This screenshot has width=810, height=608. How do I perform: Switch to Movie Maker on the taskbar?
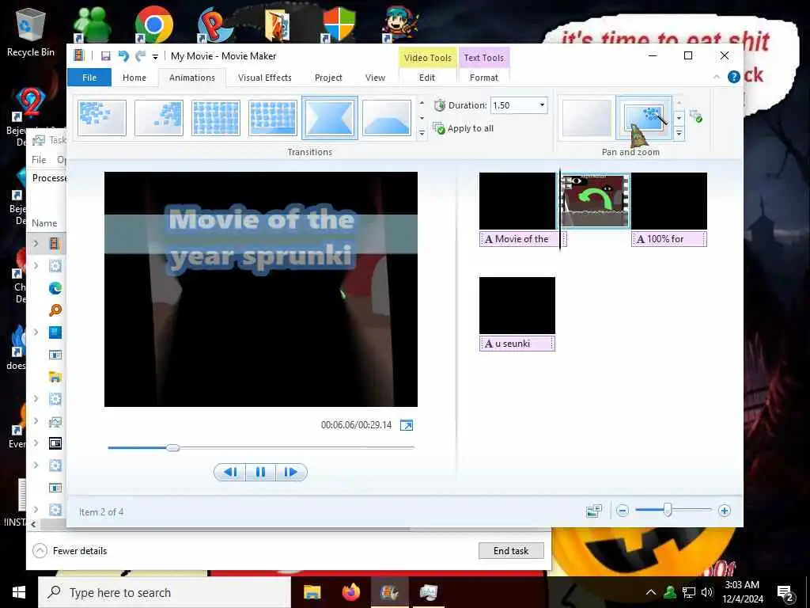click(390, 592)
